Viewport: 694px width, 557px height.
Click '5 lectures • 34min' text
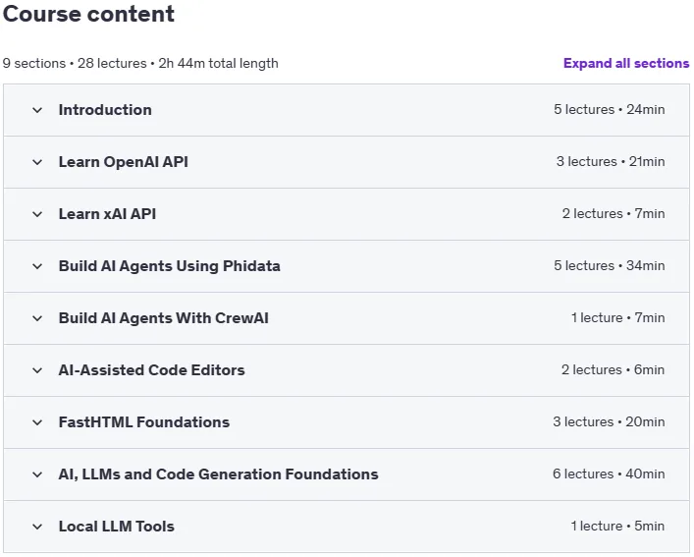pyautogui.click(x=609, y=265)
